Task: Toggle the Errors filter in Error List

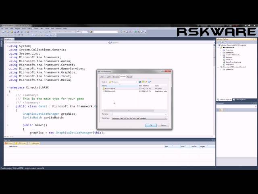Action: (9, 143)
